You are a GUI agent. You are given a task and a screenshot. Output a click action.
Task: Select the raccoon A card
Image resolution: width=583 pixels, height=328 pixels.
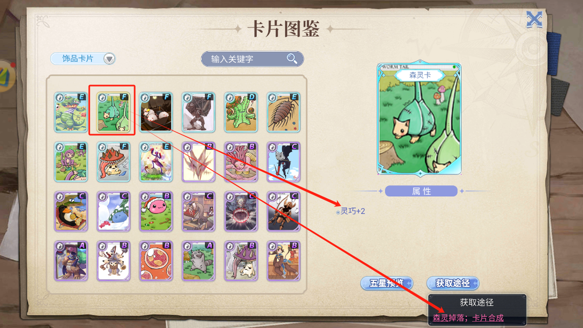click(199, 261)
